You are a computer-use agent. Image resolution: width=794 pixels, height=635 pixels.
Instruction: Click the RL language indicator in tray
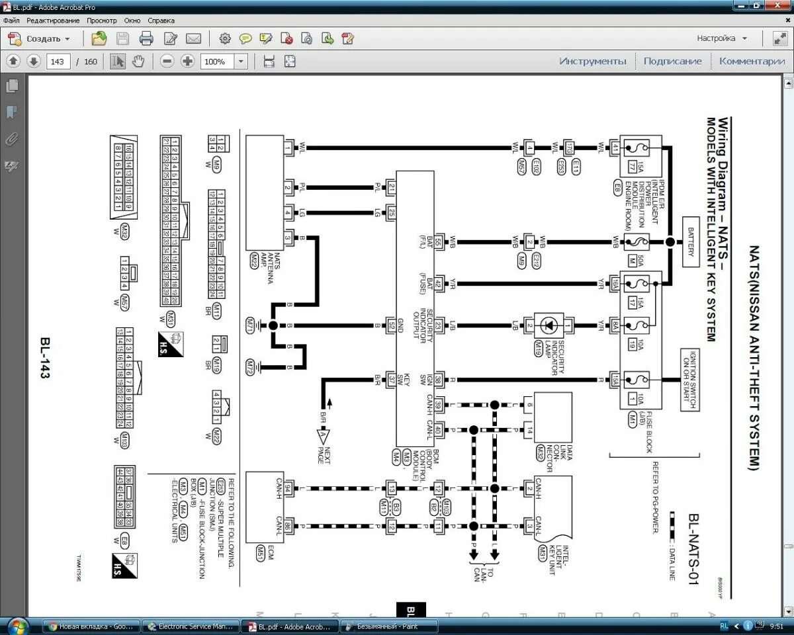click(725, 626)
